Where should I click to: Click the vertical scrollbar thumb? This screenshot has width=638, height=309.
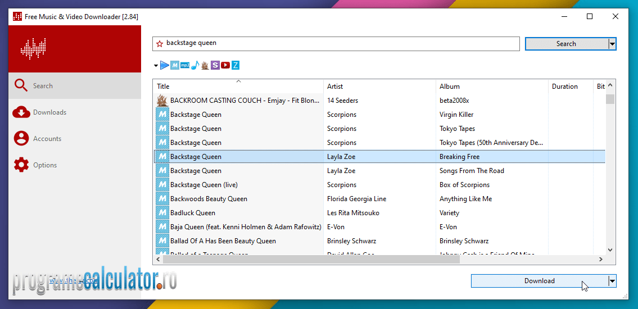pyautogui.click(x=610, y=99)
